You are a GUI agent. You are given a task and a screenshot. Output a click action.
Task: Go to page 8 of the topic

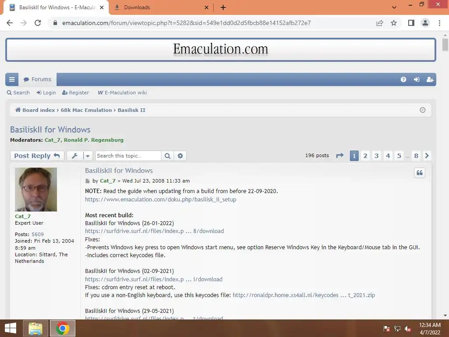416,156
